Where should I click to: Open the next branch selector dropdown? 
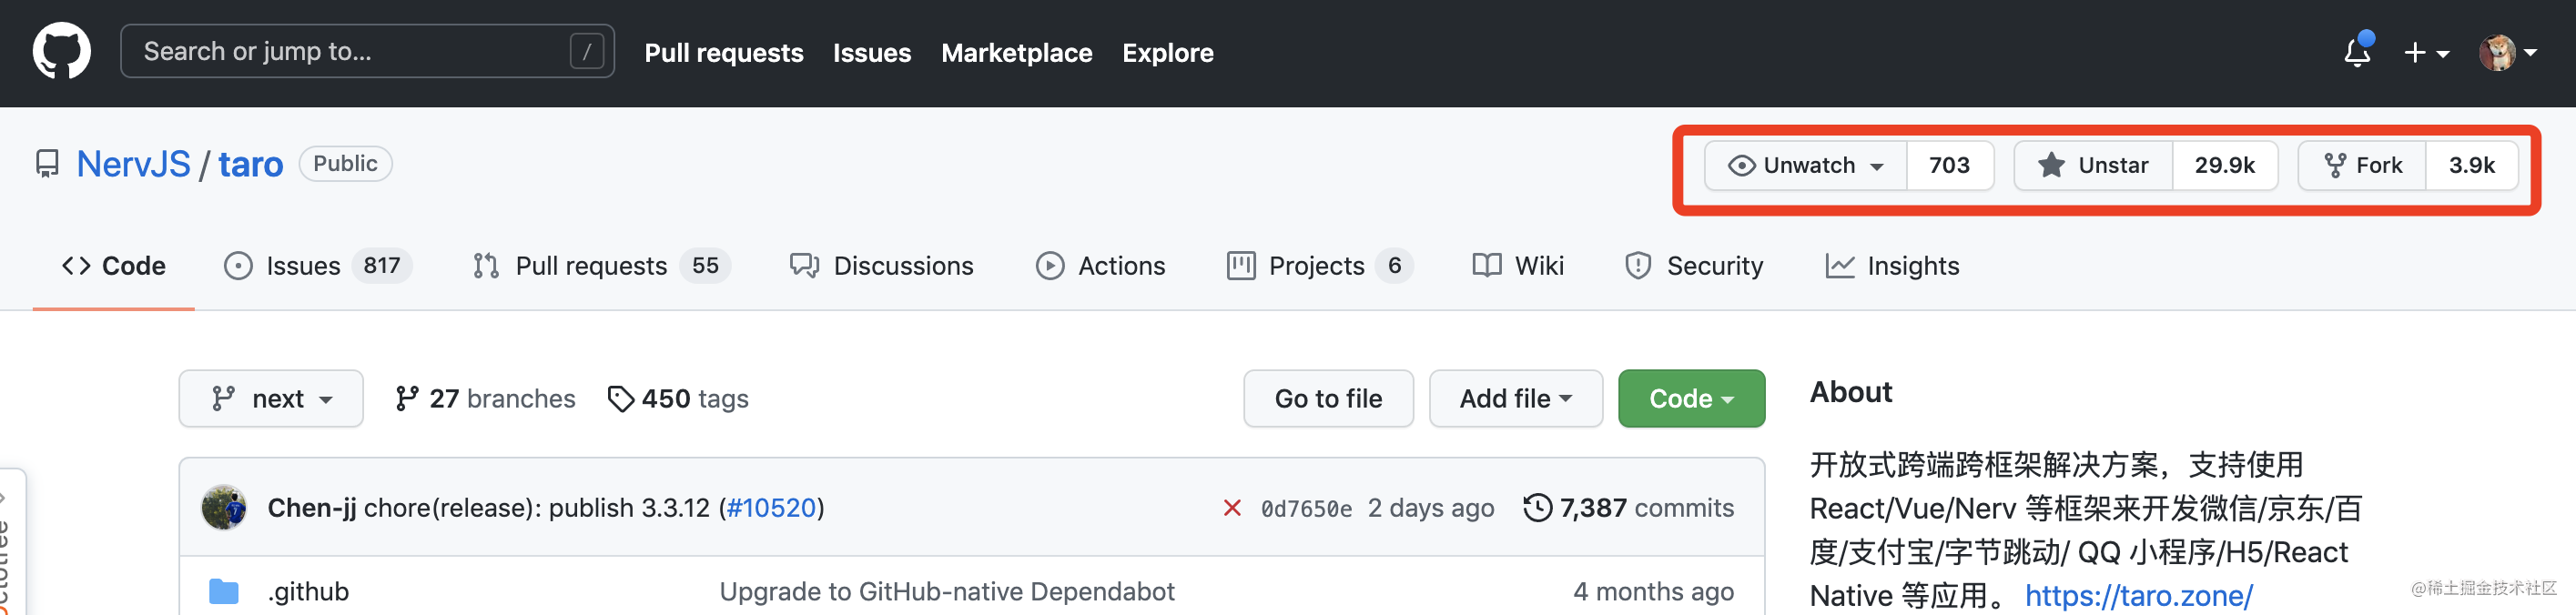(x=271, y=398)
